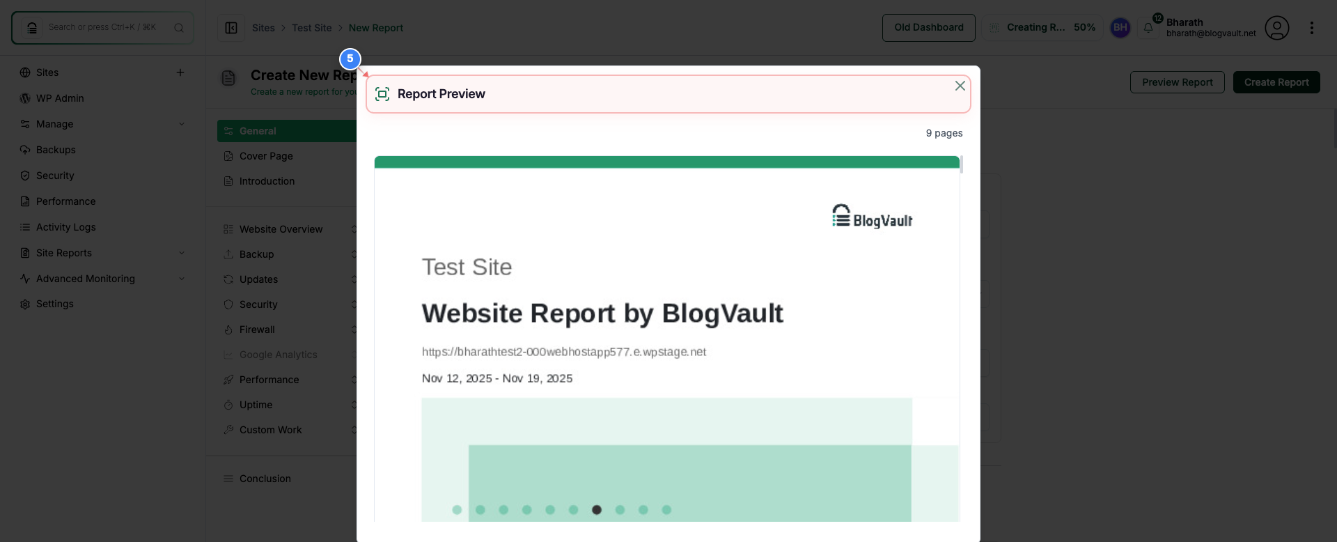The height and width of the screenshot is (542, 1337).
Task: Toggle the sidebar panel icon
Action: [x=231, y=28]
